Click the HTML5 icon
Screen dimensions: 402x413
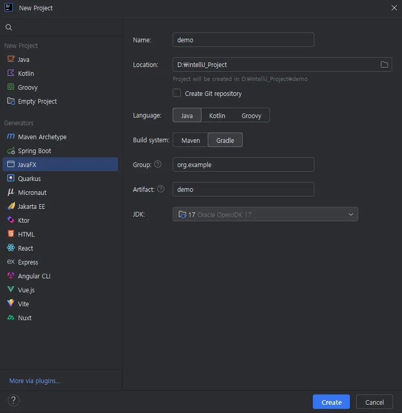tap(11, 234)
